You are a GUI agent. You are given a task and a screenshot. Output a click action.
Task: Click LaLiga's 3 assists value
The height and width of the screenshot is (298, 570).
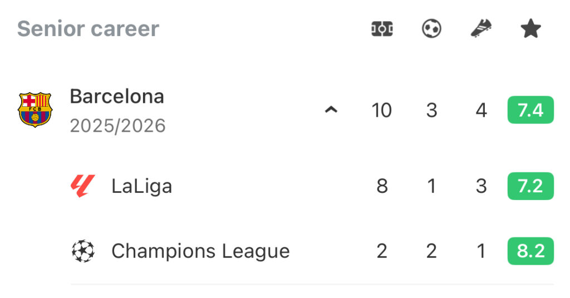click(481, 186)
